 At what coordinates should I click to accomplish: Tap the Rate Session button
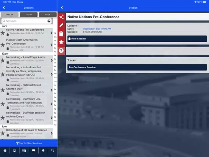pyautogui.click(x=137, y=39)
